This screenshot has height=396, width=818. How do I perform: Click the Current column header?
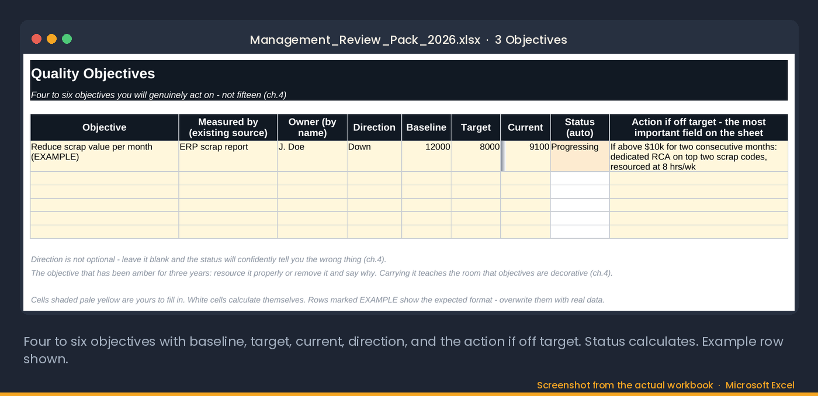pyautogui.click(x=526, y=127)
